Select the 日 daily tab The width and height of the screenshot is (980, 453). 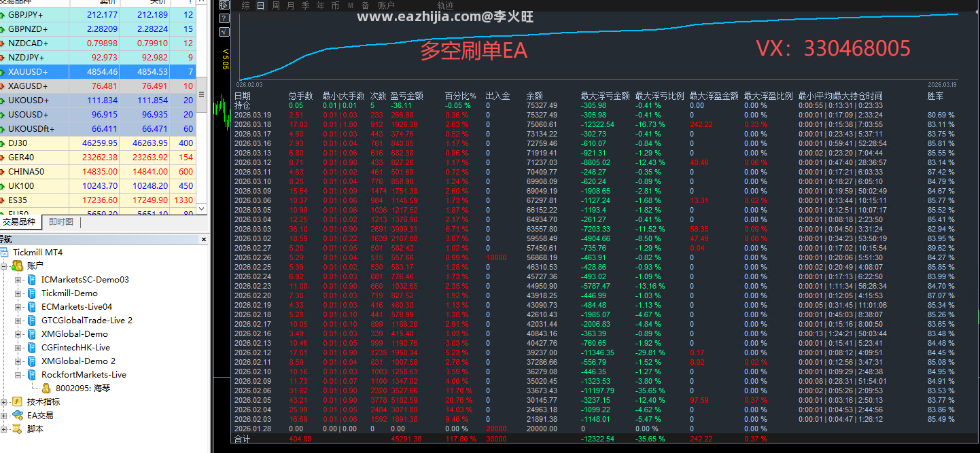click(x=261, y=5)
